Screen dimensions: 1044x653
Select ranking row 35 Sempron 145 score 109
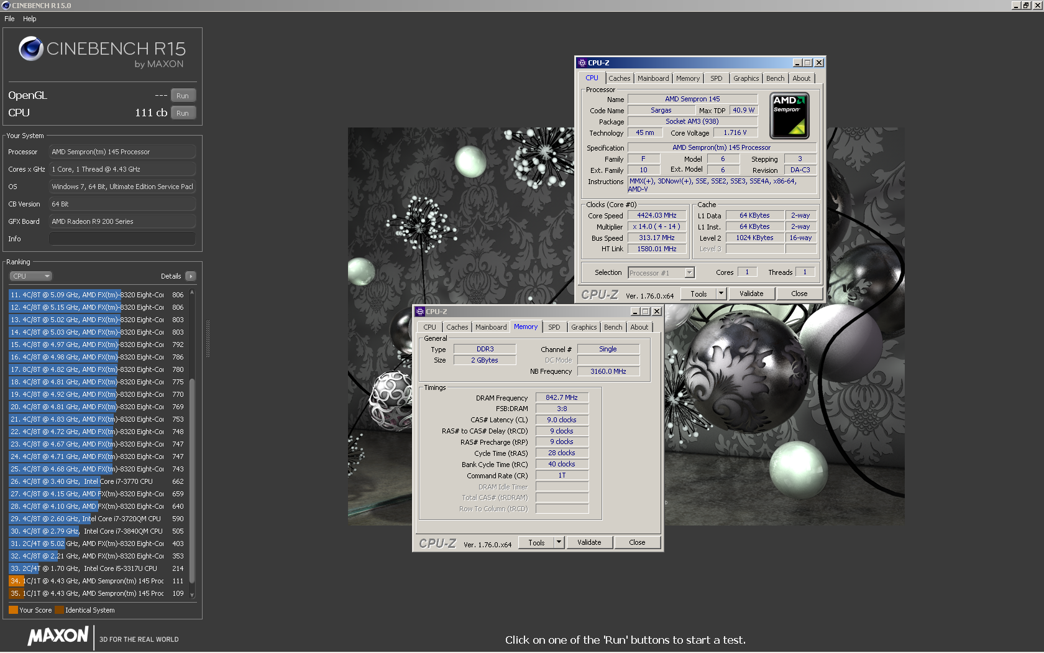[98, 593]
